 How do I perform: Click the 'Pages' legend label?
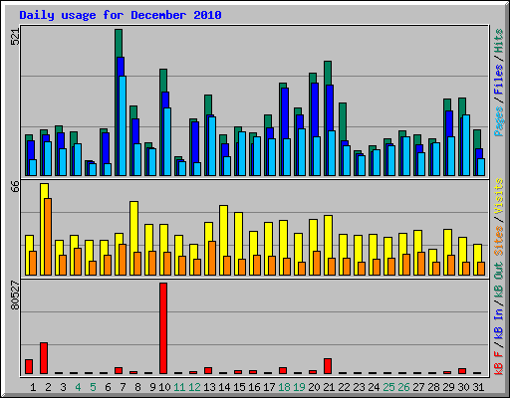click(x=499, y=121)
